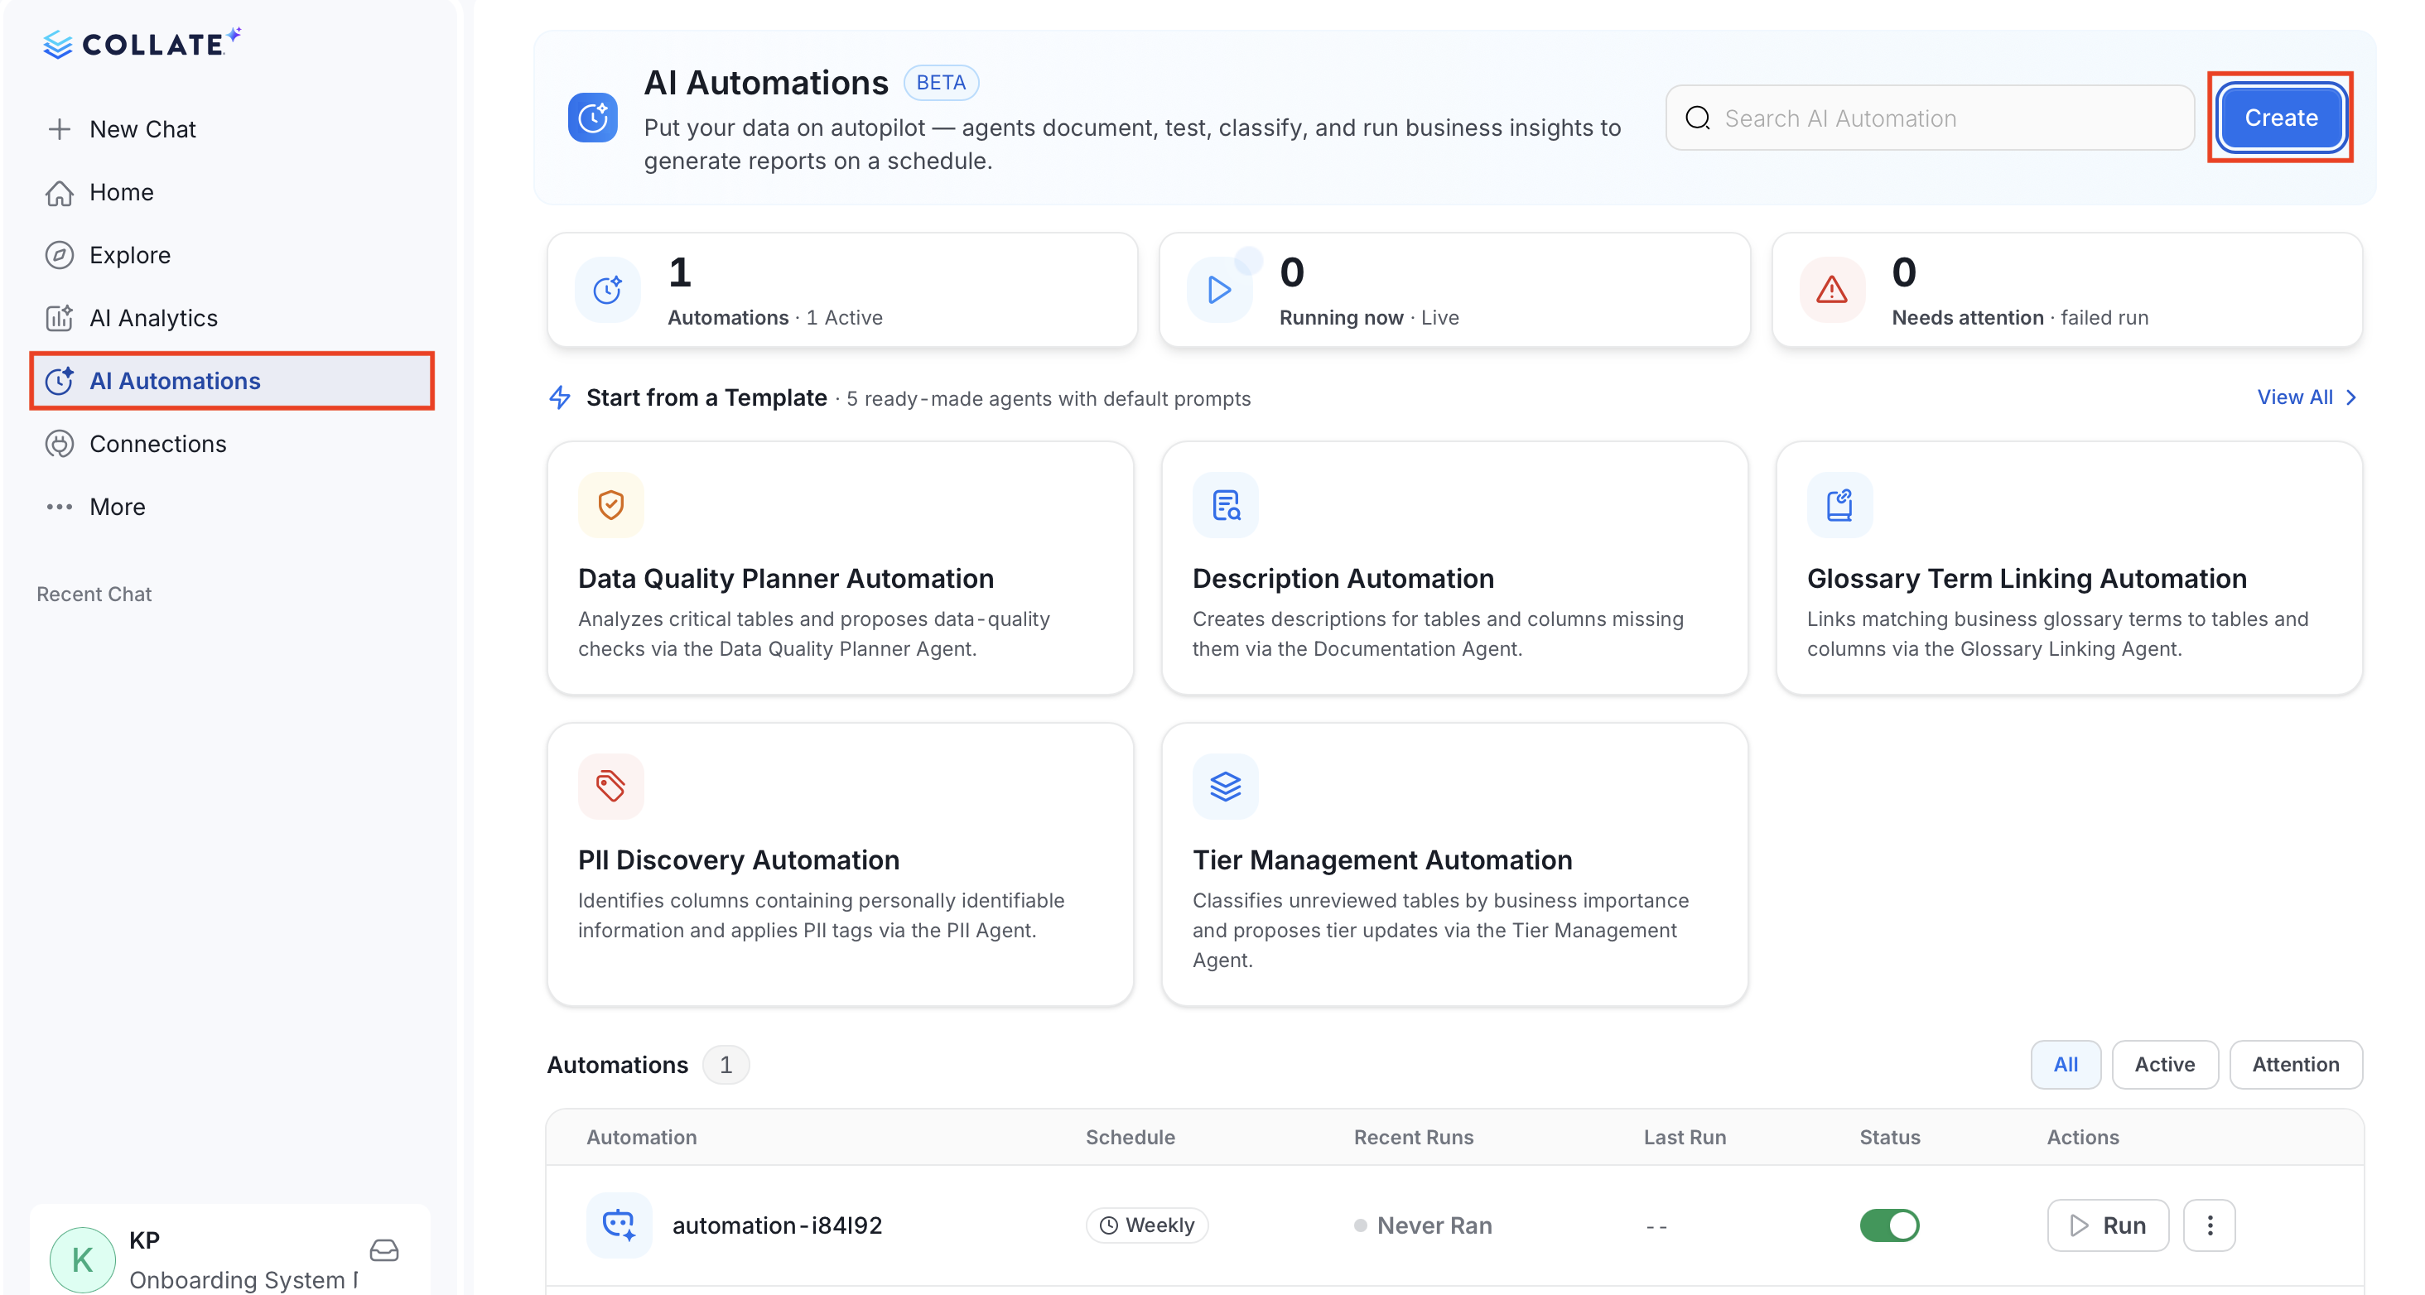The width and height of the screenshot is (2425, 1295).
Task: Expand More in the sidebar
Action: point(232,507)
